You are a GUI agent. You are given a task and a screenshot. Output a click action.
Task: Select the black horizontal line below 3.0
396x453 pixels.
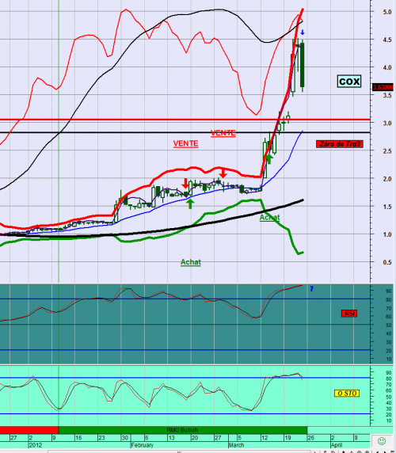(185, 132)
